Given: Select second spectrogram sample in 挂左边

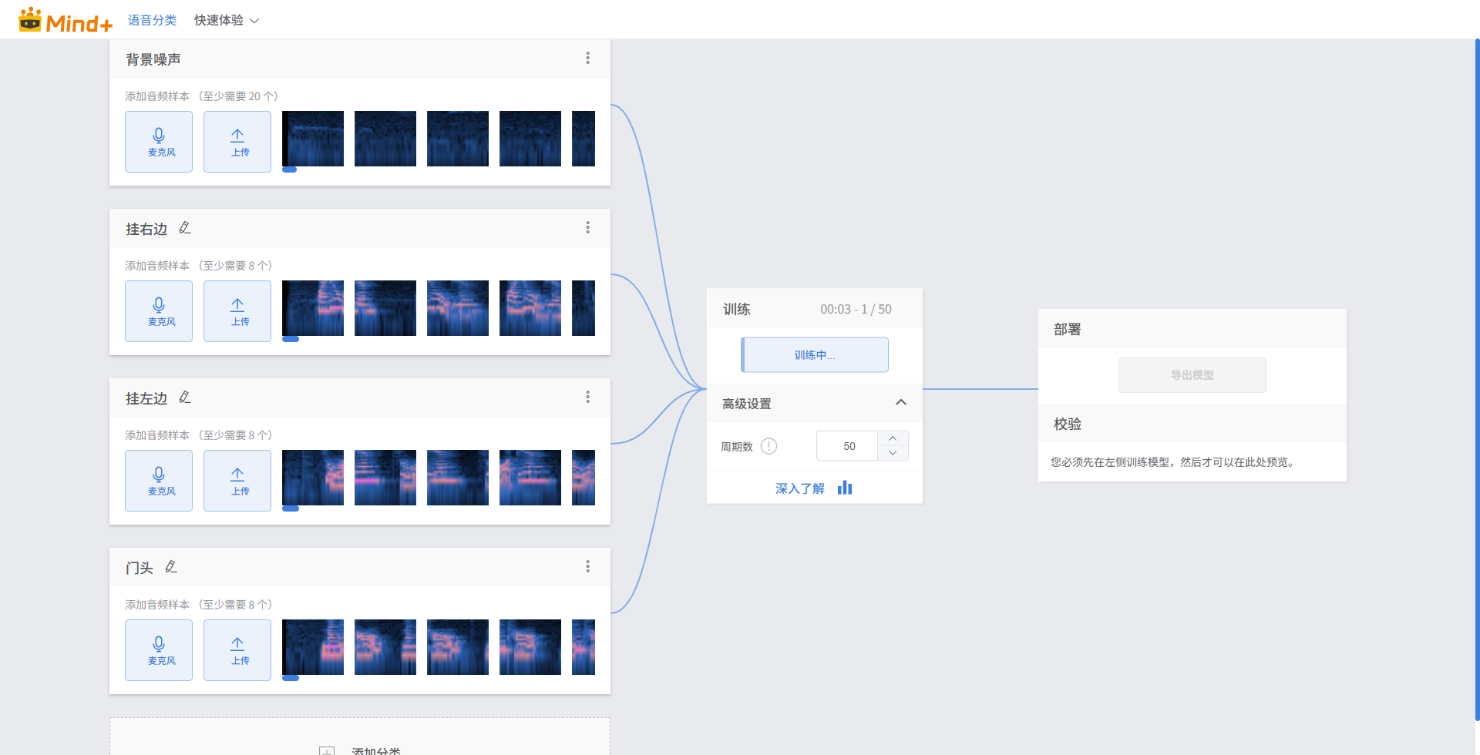Looking at the screenshot, I should point(385,478).
